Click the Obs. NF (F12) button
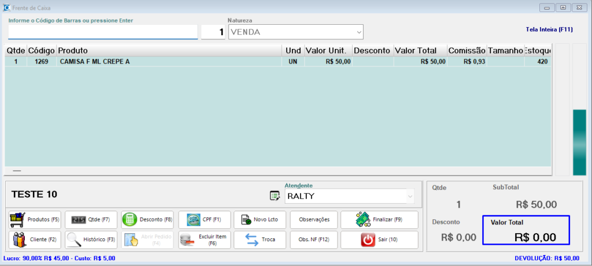 (x=314, y=239)
